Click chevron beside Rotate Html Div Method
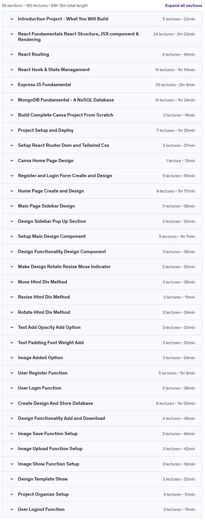Viewport: 205px width, 520px height. [x=12, y=312]
